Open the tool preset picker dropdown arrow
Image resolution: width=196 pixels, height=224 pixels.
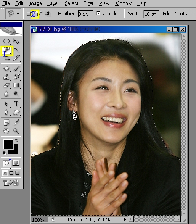18,14
